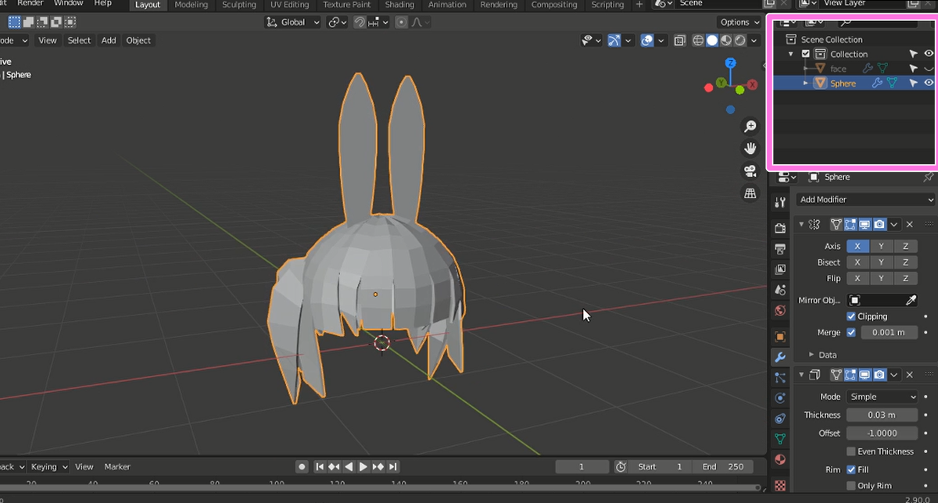Screen dimensions: 938x503
Task: Enable the Flip Z toggle
Action: point(905,278)
